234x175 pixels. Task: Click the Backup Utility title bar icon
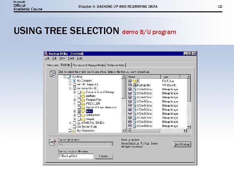tap(46, 54)
